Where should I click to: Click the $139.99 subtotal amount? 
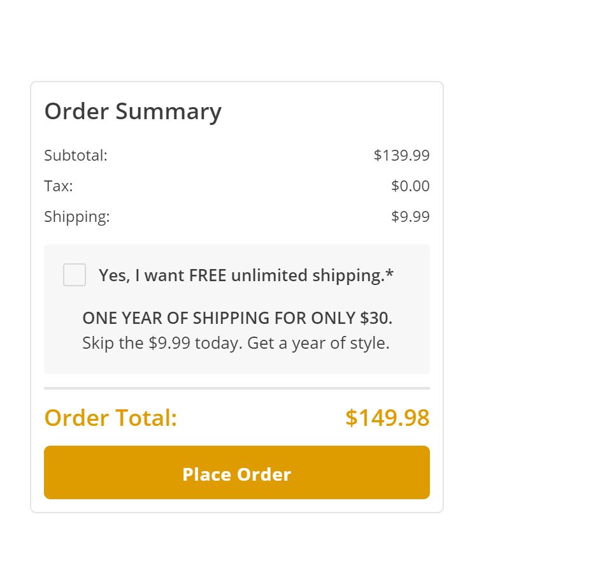click(401, 156)
